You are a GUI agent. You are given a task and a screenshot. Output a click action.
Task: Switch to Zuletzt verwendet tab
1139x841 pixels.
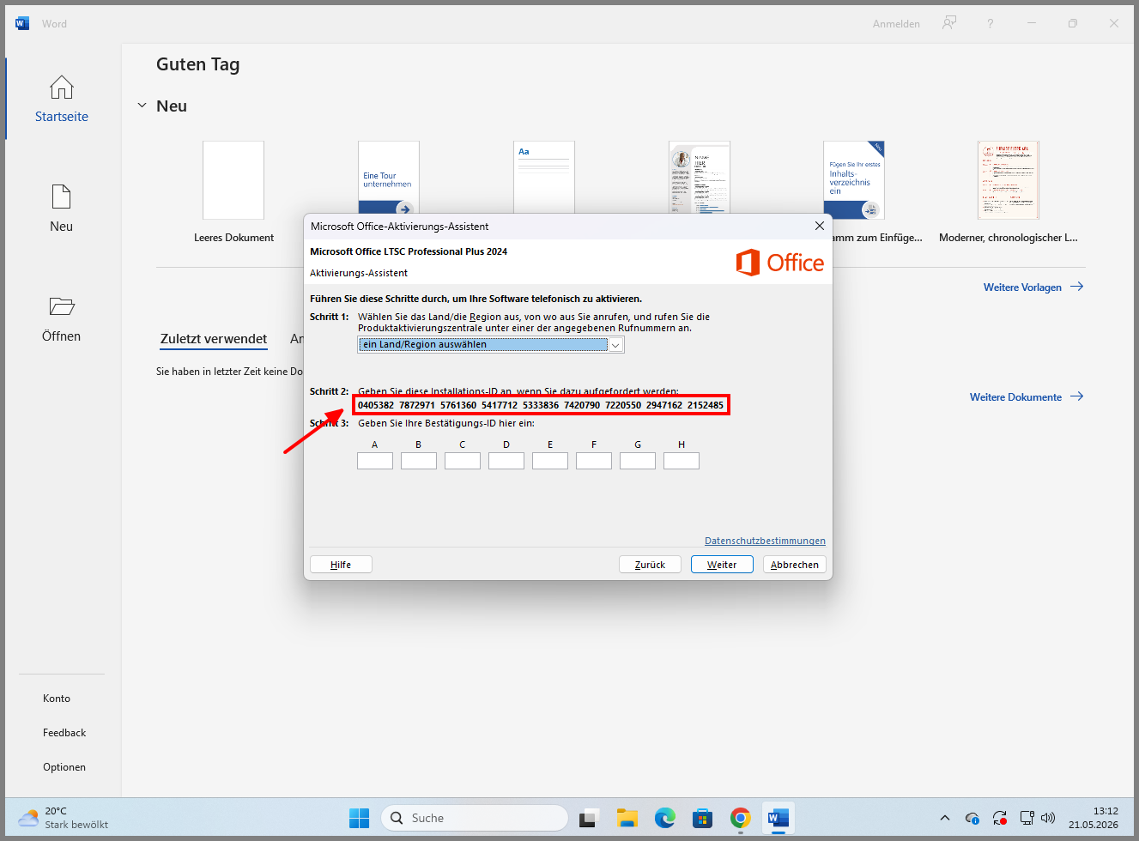coord(214,339)
